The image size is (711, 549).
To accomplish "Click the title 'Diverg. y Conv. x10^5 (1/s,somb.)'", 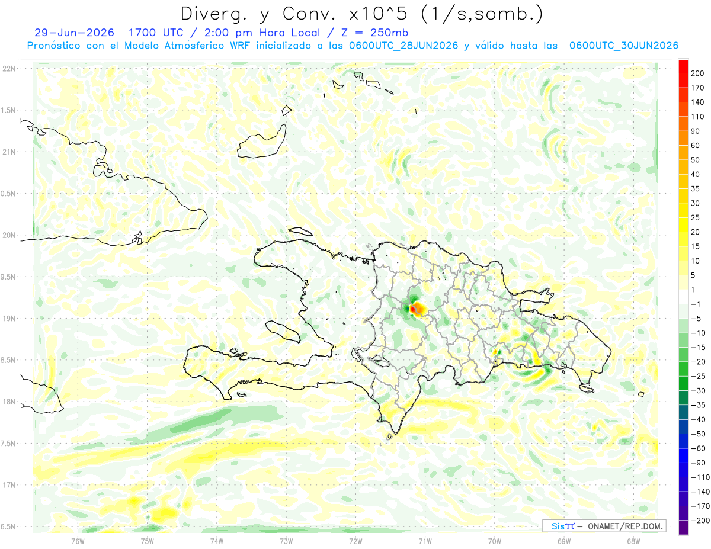I will point(361,12).
